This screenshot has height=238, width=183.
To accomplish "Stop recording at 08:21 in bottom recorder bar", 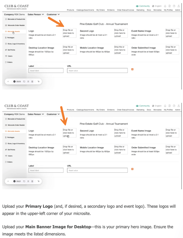I will 14,181.
